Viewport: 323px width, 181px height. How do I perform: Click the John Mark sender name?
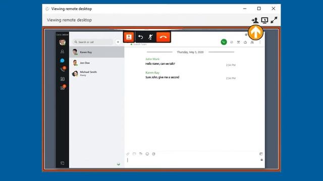152,59
